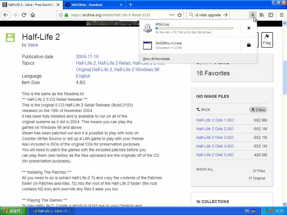
Task: Click the search box text field
Action: click(x=208, y=15)
